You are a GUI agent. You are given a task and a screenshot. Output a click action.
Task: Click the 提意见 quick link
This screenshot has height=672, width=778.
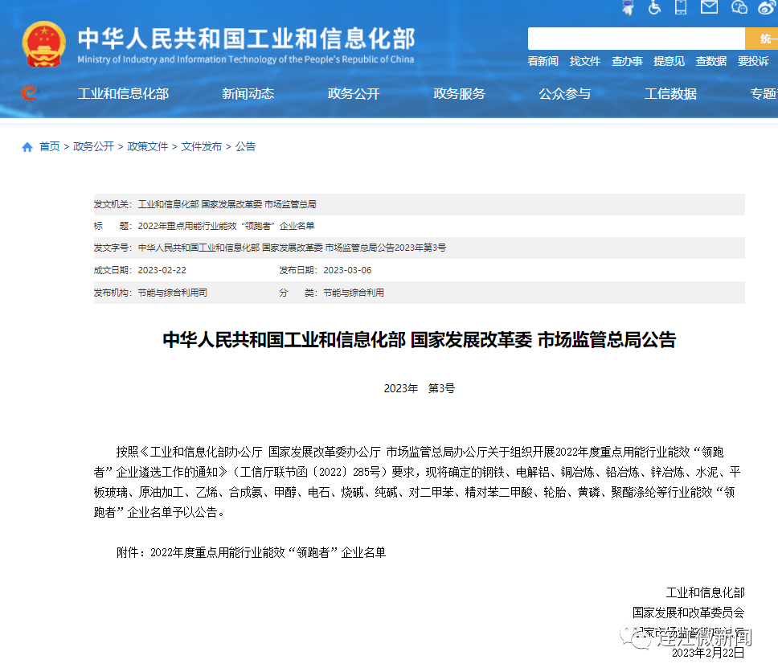tap(669, 61)
